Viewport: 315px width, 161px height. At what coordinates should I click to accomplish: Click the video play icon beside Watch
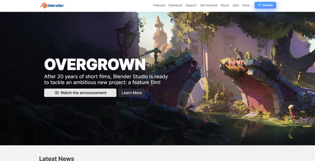[x=57, y=93]
